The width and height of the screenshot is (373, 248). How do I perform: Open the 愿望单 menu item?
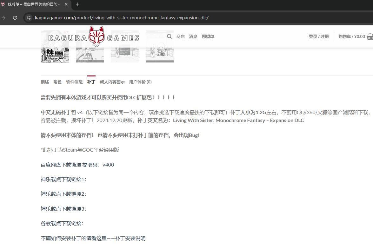click(x=208, y=36)
